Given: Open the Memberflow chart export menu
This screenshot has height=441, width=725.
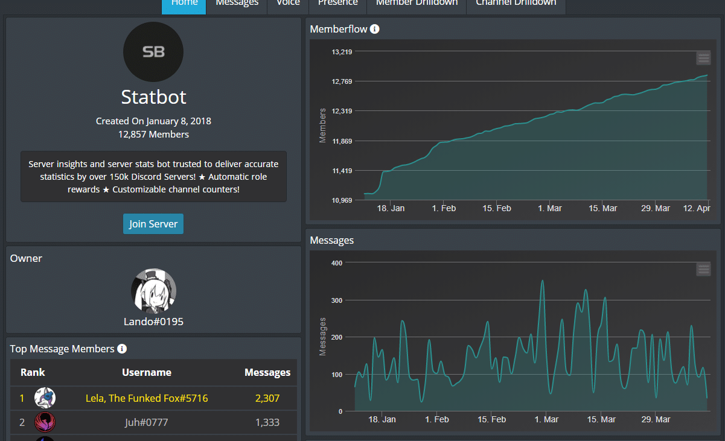Looking at the screenshot, I should click(x=703, y=58).
